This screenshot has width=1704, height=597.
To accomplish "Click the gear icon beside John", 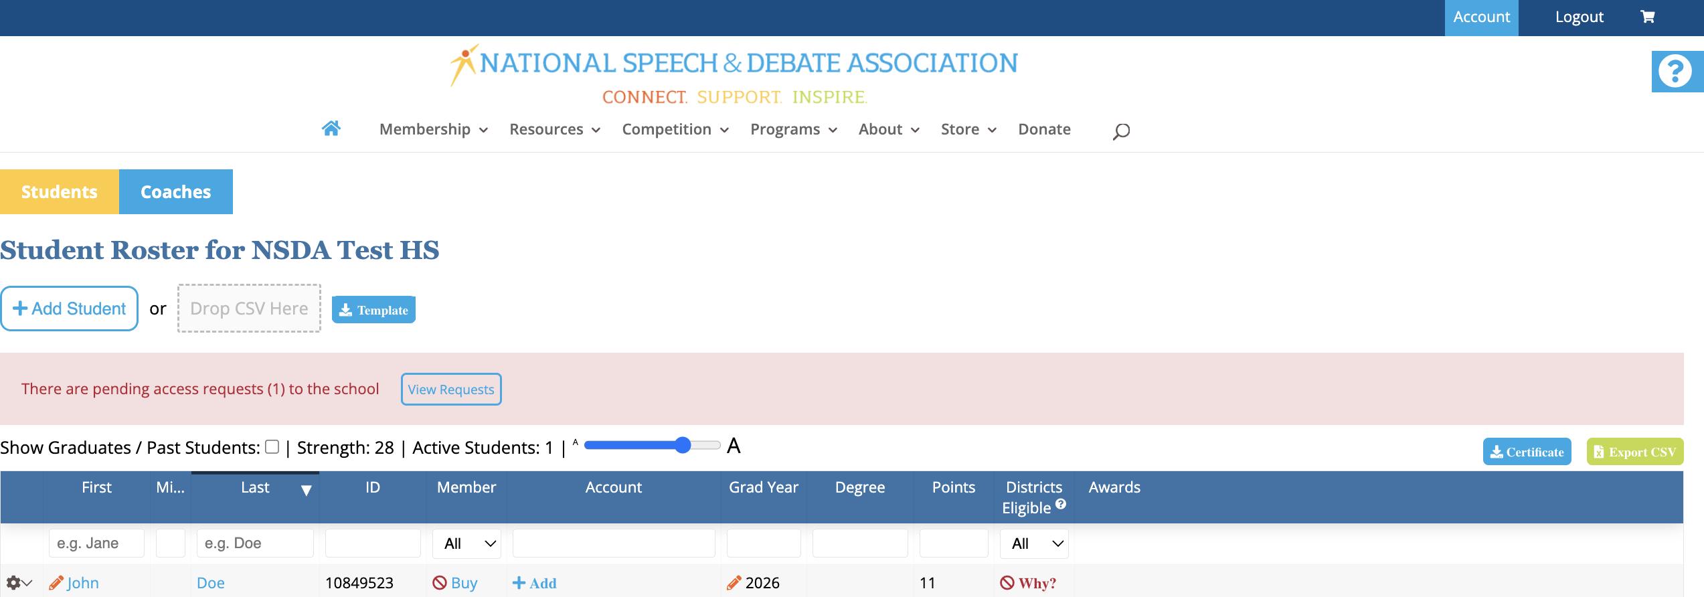I will point(14,583).
